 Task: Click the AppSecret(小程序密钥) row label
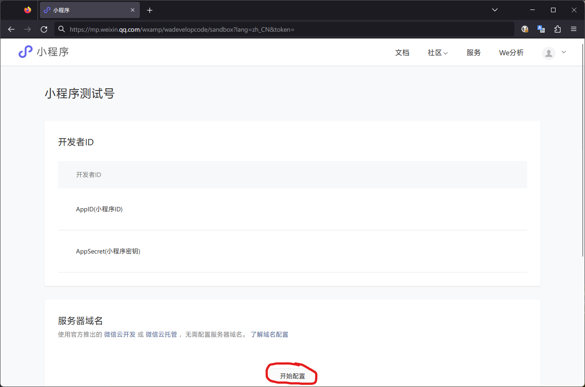point(108,251)
